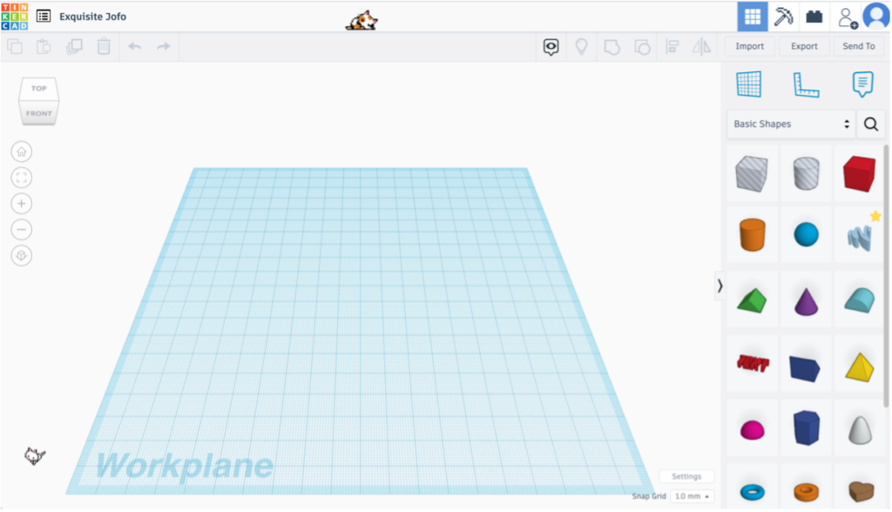Screen dimensions: 892x512
Task: Open the design list icon beside Exquisite Jofo
Action: [44, 16]
